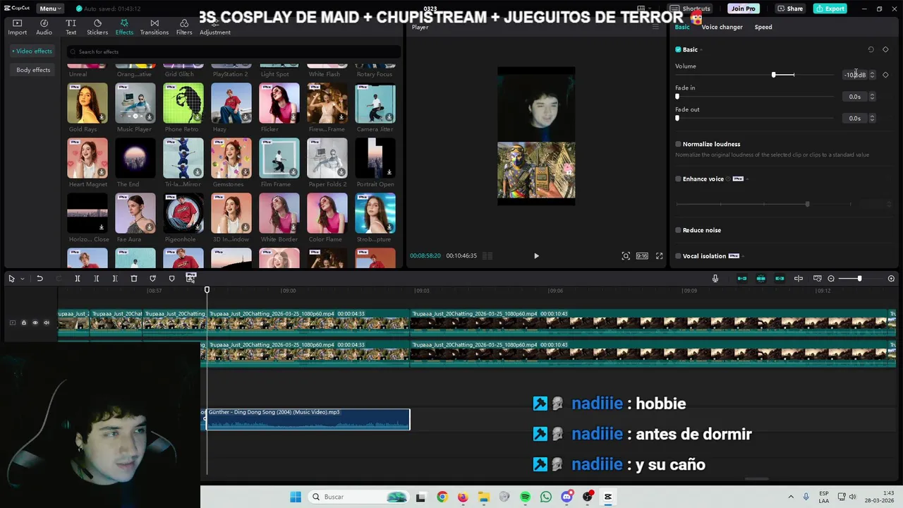This screenshot has width=903, height=508.
Task: Open Spotify from the taskbar
Action: click(525, 497)
